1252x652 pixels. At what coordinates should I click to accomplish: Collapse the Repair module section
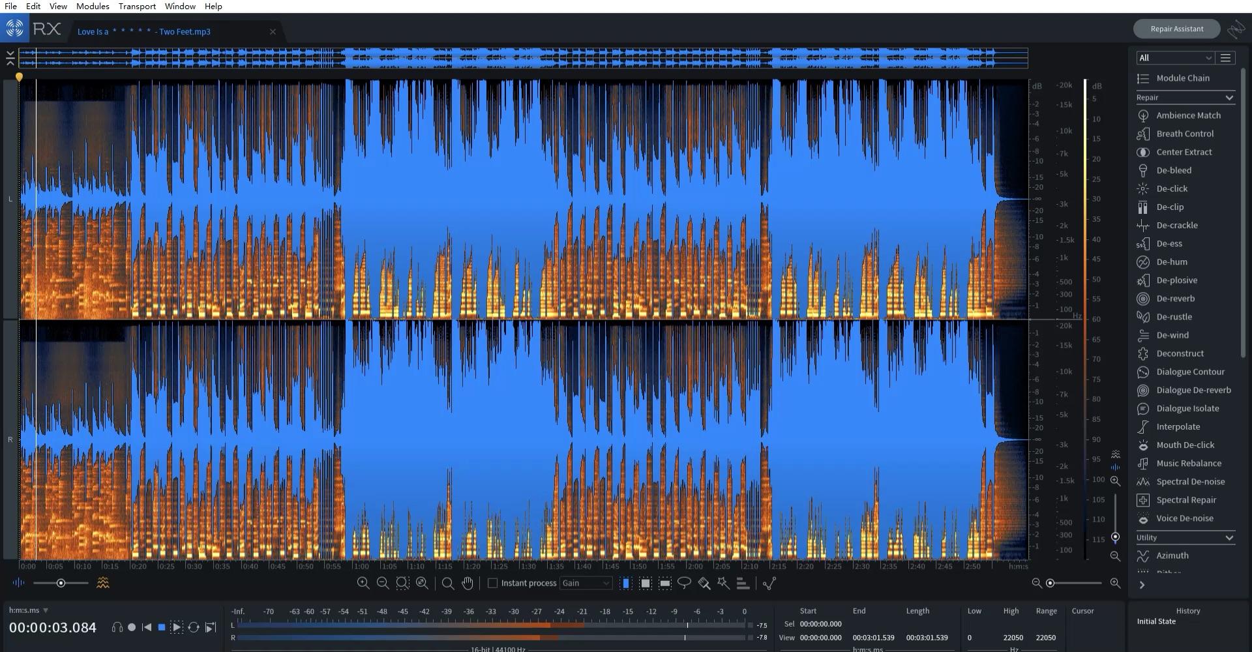click(1230, 97)
